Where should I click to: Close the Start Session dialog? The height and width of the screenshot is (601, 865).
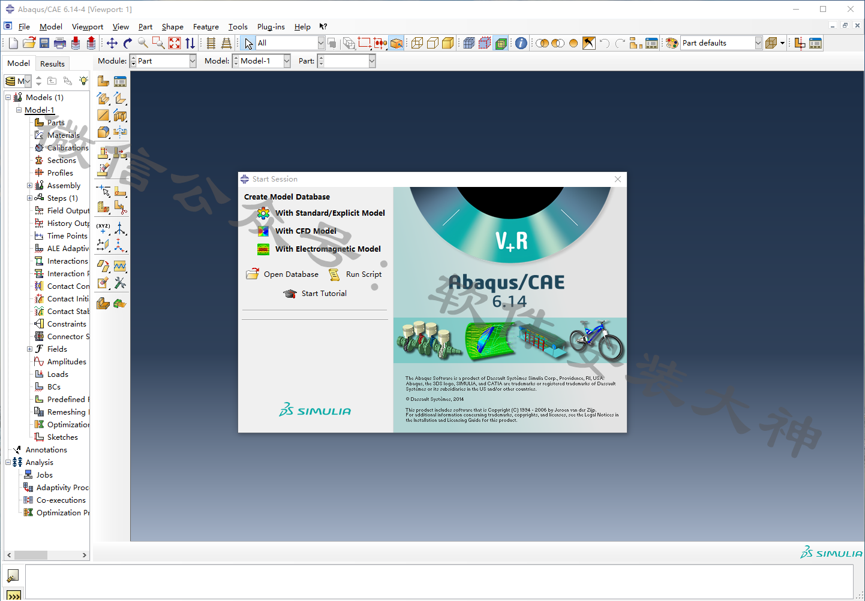(x=618, y=179)
